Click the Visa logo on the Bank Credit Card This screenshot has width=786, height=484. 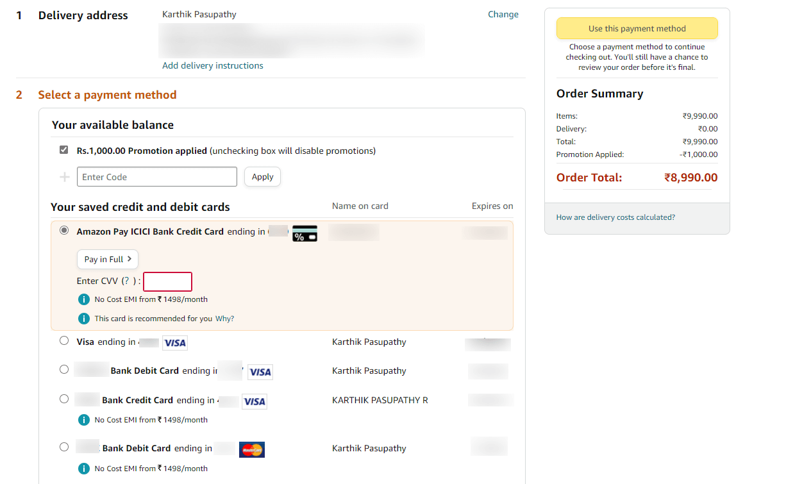(254, 401)
